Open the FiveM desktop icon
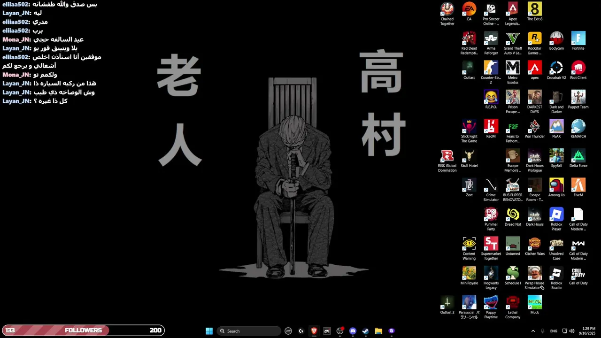The height and width of the screenshot is (338, 601). tap(578, 188)
